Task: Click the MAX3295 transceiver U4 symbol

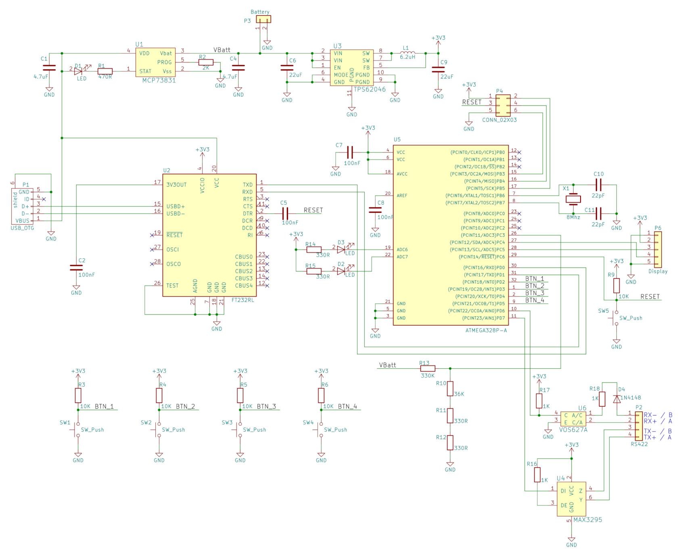Action: coord(571,499)
